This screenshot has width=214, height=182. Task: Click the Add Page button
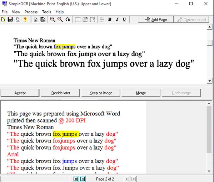point(156,20)
